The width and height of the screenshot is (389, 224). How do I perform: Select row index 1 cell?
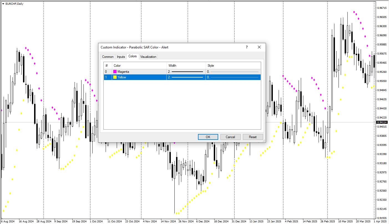pos(108,77)
